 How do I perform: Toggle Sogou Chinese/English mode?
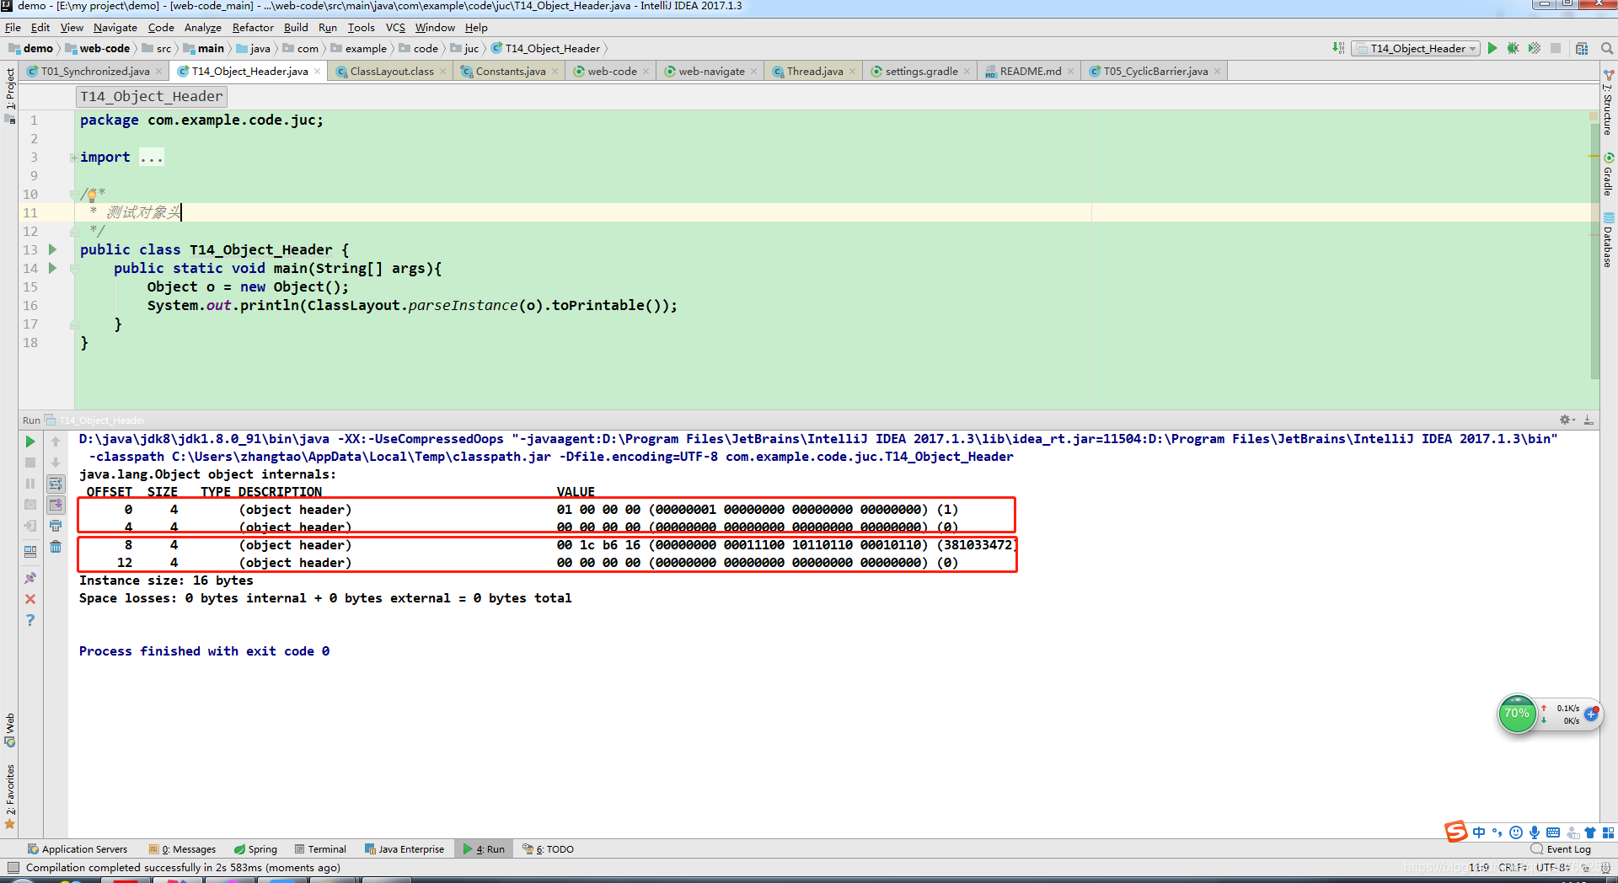[1479, 832]
